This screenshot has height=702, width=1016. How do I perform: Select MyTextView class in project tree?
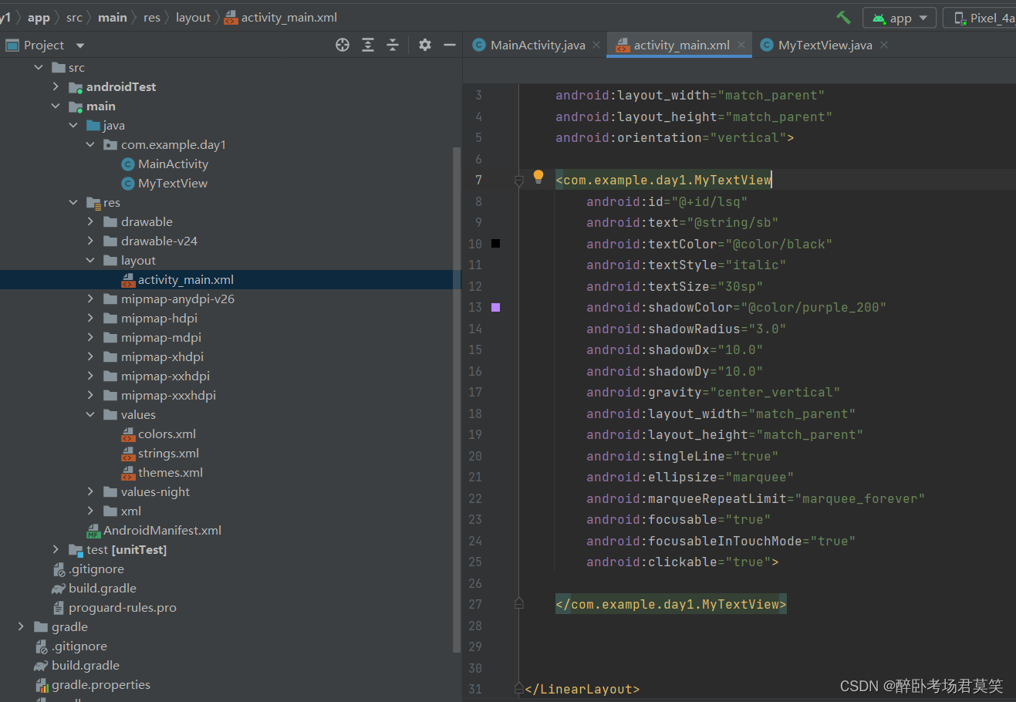tap(165, 183)
